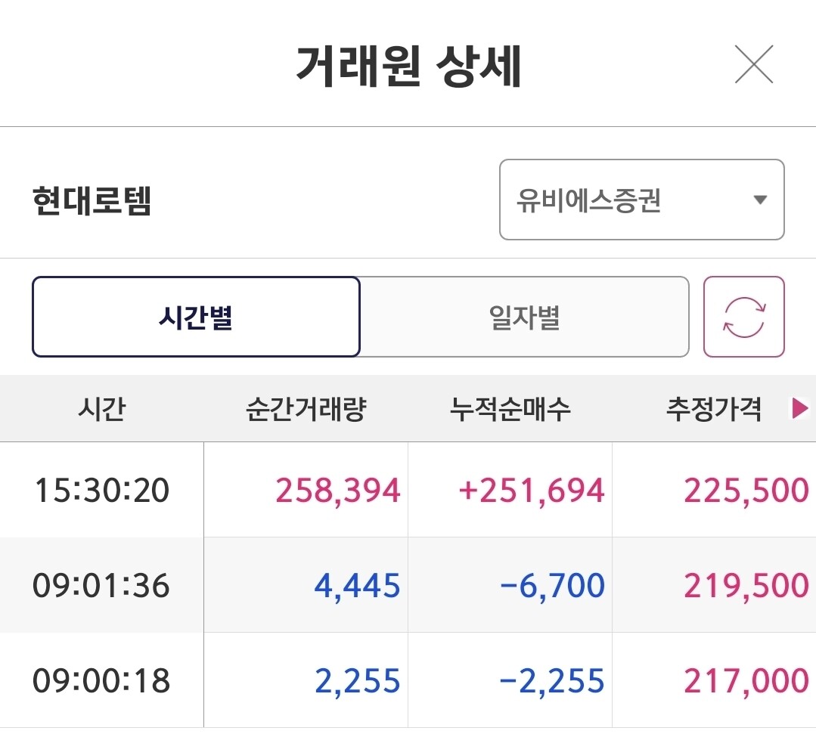Click the dropdown arrow beside 유비에스증권
Image resolution: width=816 pixels, height=734 pixels.
(x=760, y=200)
